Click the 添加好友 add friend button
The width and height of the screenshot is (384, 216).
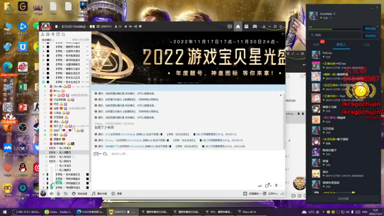tap(370, 36)
